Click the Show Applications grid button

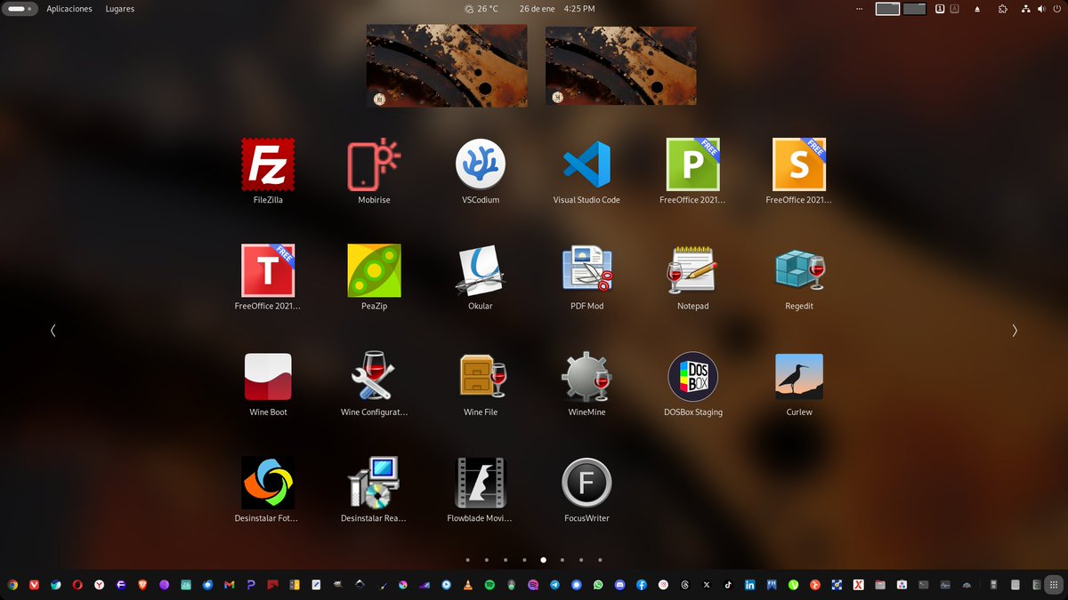point(1053,585)
